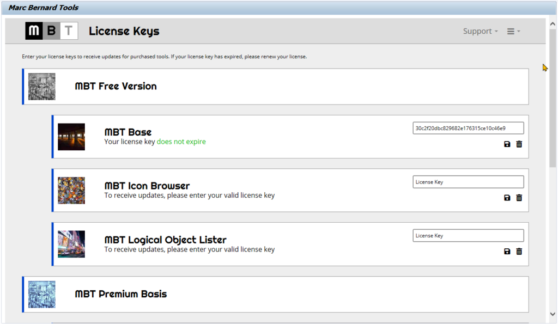This screenshot has height=324, width=558.
Task: Click the MBT Free Version thumbnail
Action: (42, 87)
